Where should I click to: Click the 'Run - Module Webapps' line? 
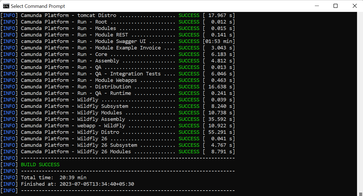(x=118, y=80)
